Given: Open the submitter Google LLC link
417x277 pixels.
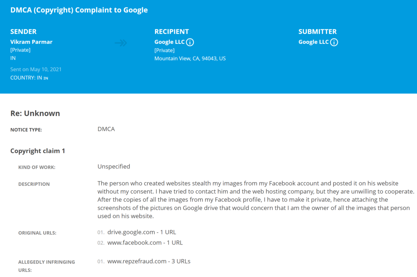Looking at the screenshot, I should 314,42.
